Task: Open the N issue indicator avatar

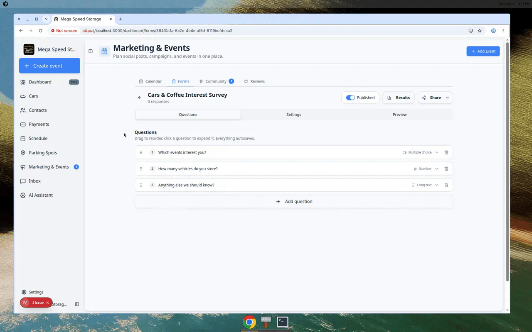Action: pos(25,303)
